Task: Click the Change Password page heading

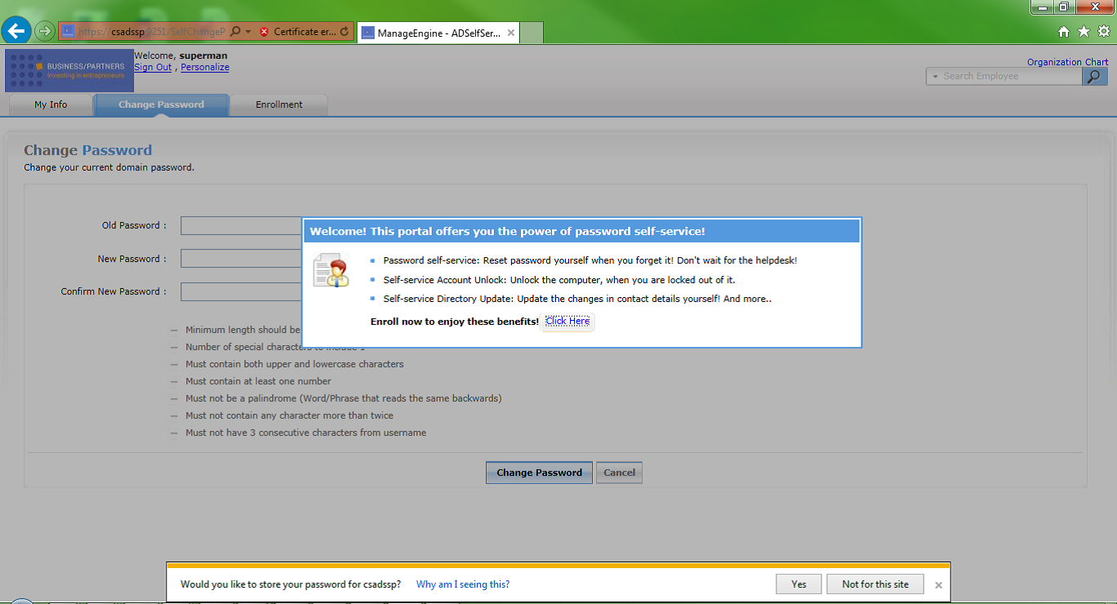Action: pyautogui.click(x=87, y=150)
